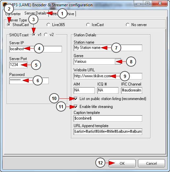Confirm settings with the OK button
Viewport: 170px width, 172px height.
click(x=122, y=163)
